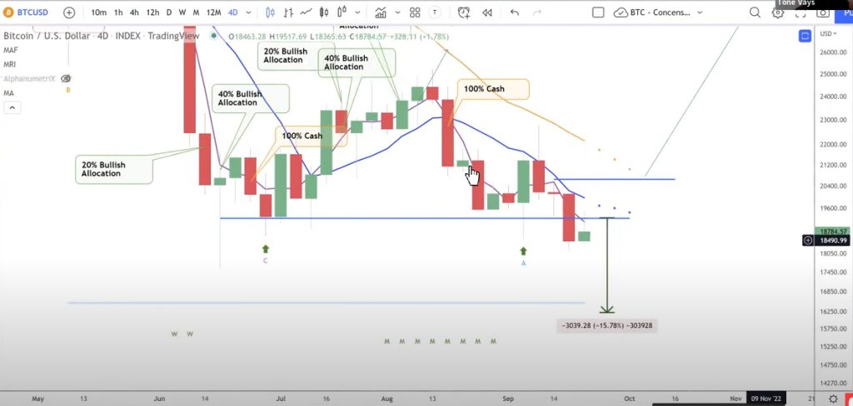Start bar replay with rewind icon
This screenshot has width=853, height=406.
pos(486,12)
